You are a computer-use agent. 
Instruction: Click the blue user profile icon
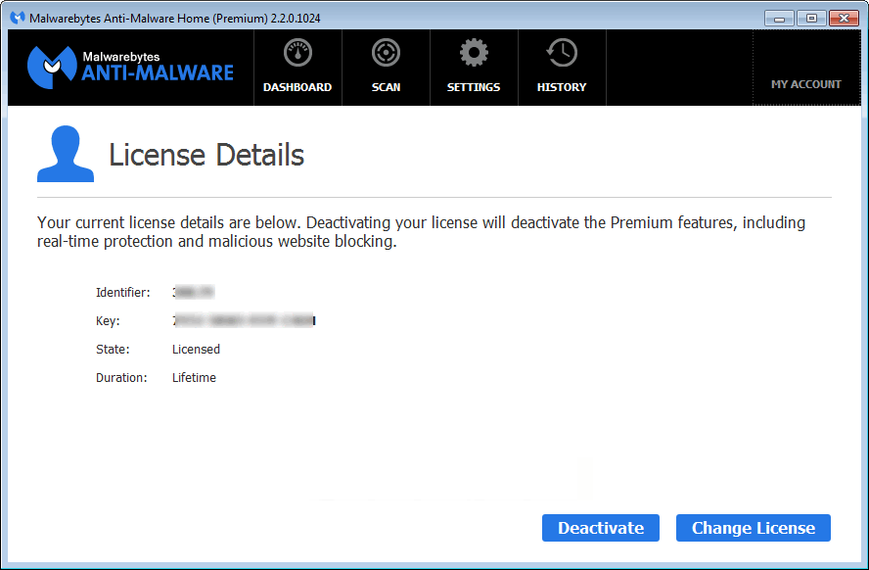(x=66, y=154)
